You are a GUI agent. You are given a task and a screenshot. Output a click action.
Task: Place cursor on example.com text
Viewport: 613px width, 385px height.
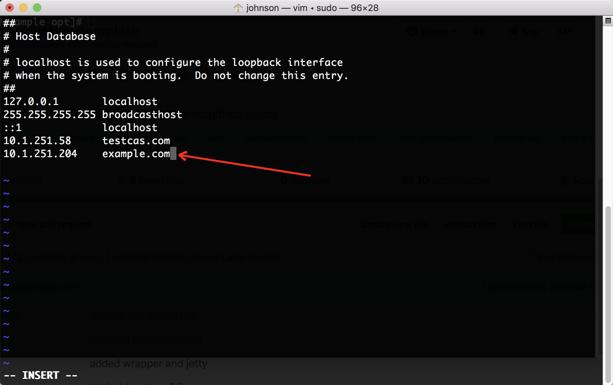(136, 154)
